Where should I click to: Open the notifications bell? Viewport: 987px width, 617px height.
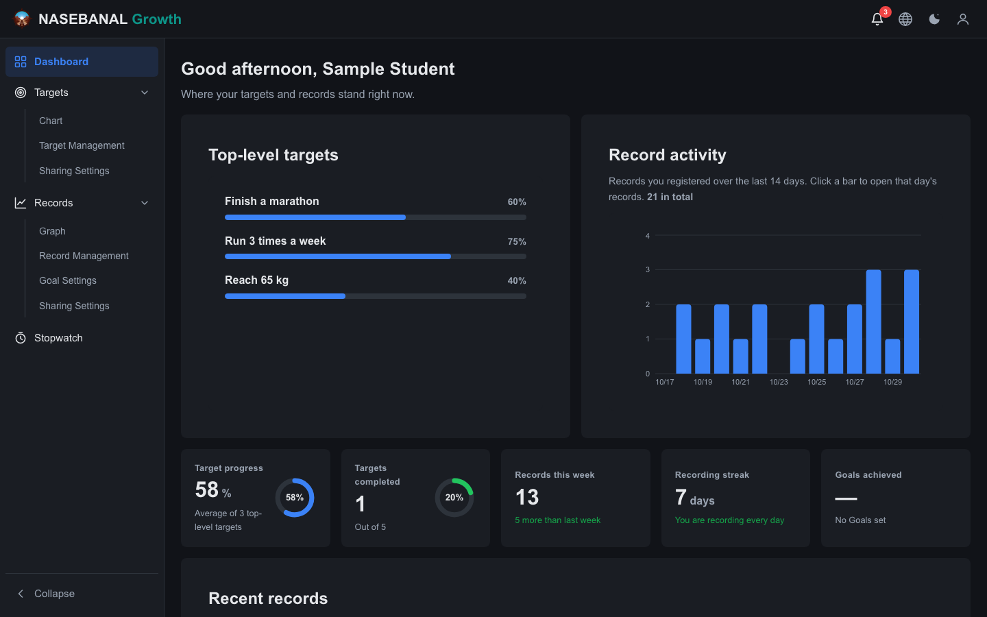[877, 19]
